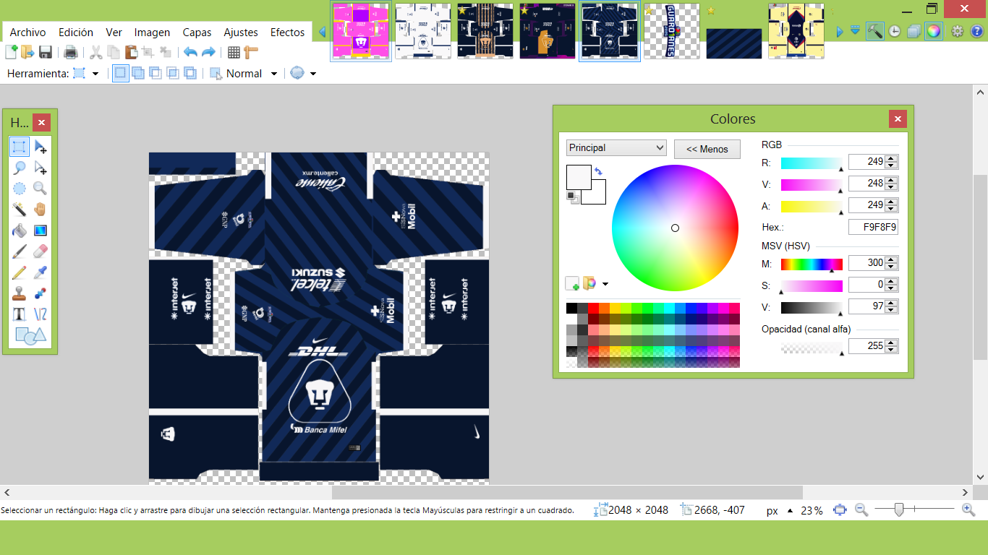This screenshot has width=988, height=555.
Task: Click the << Menos button
Action: point(707,149)
